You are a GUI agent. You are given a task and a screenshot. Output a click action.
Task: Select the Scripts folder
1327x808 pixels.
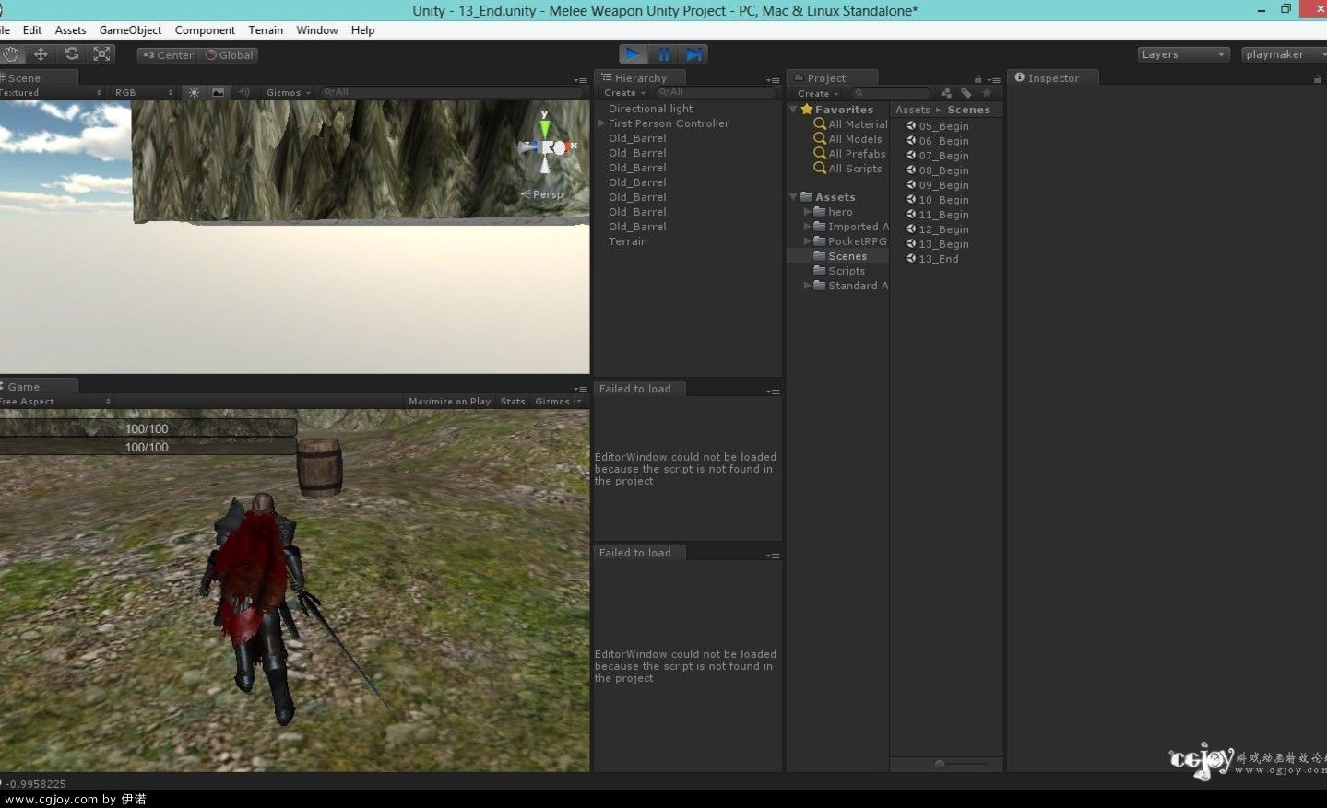[839, 271]
